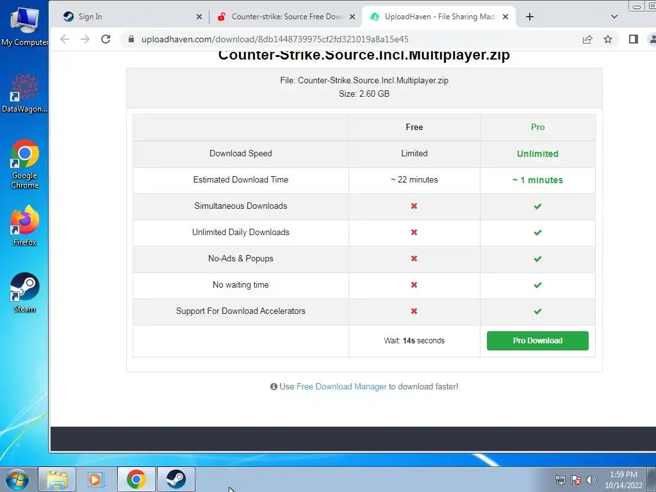656x492 pixels.
Task: Click the Unlimited Daily Downloads label
Action: (241, 232)
